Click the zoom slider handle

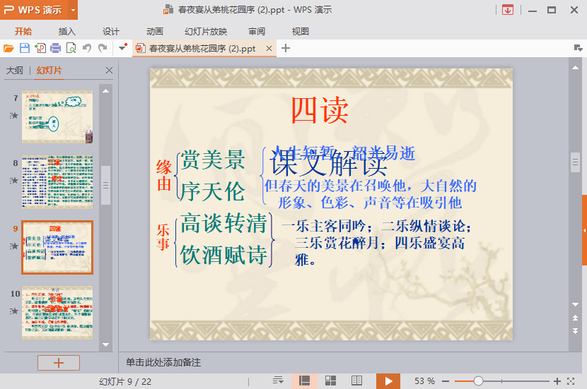coord(478,381)
